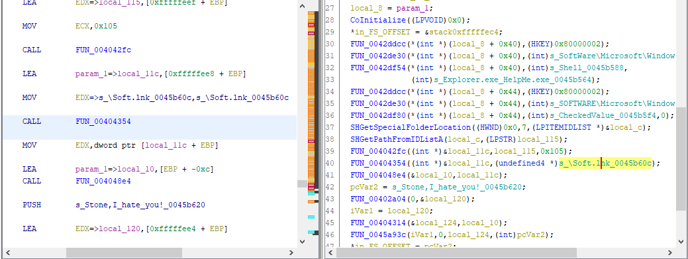Click EDX,dword ptr [local_11c + EBP] operand

[146, 145]
